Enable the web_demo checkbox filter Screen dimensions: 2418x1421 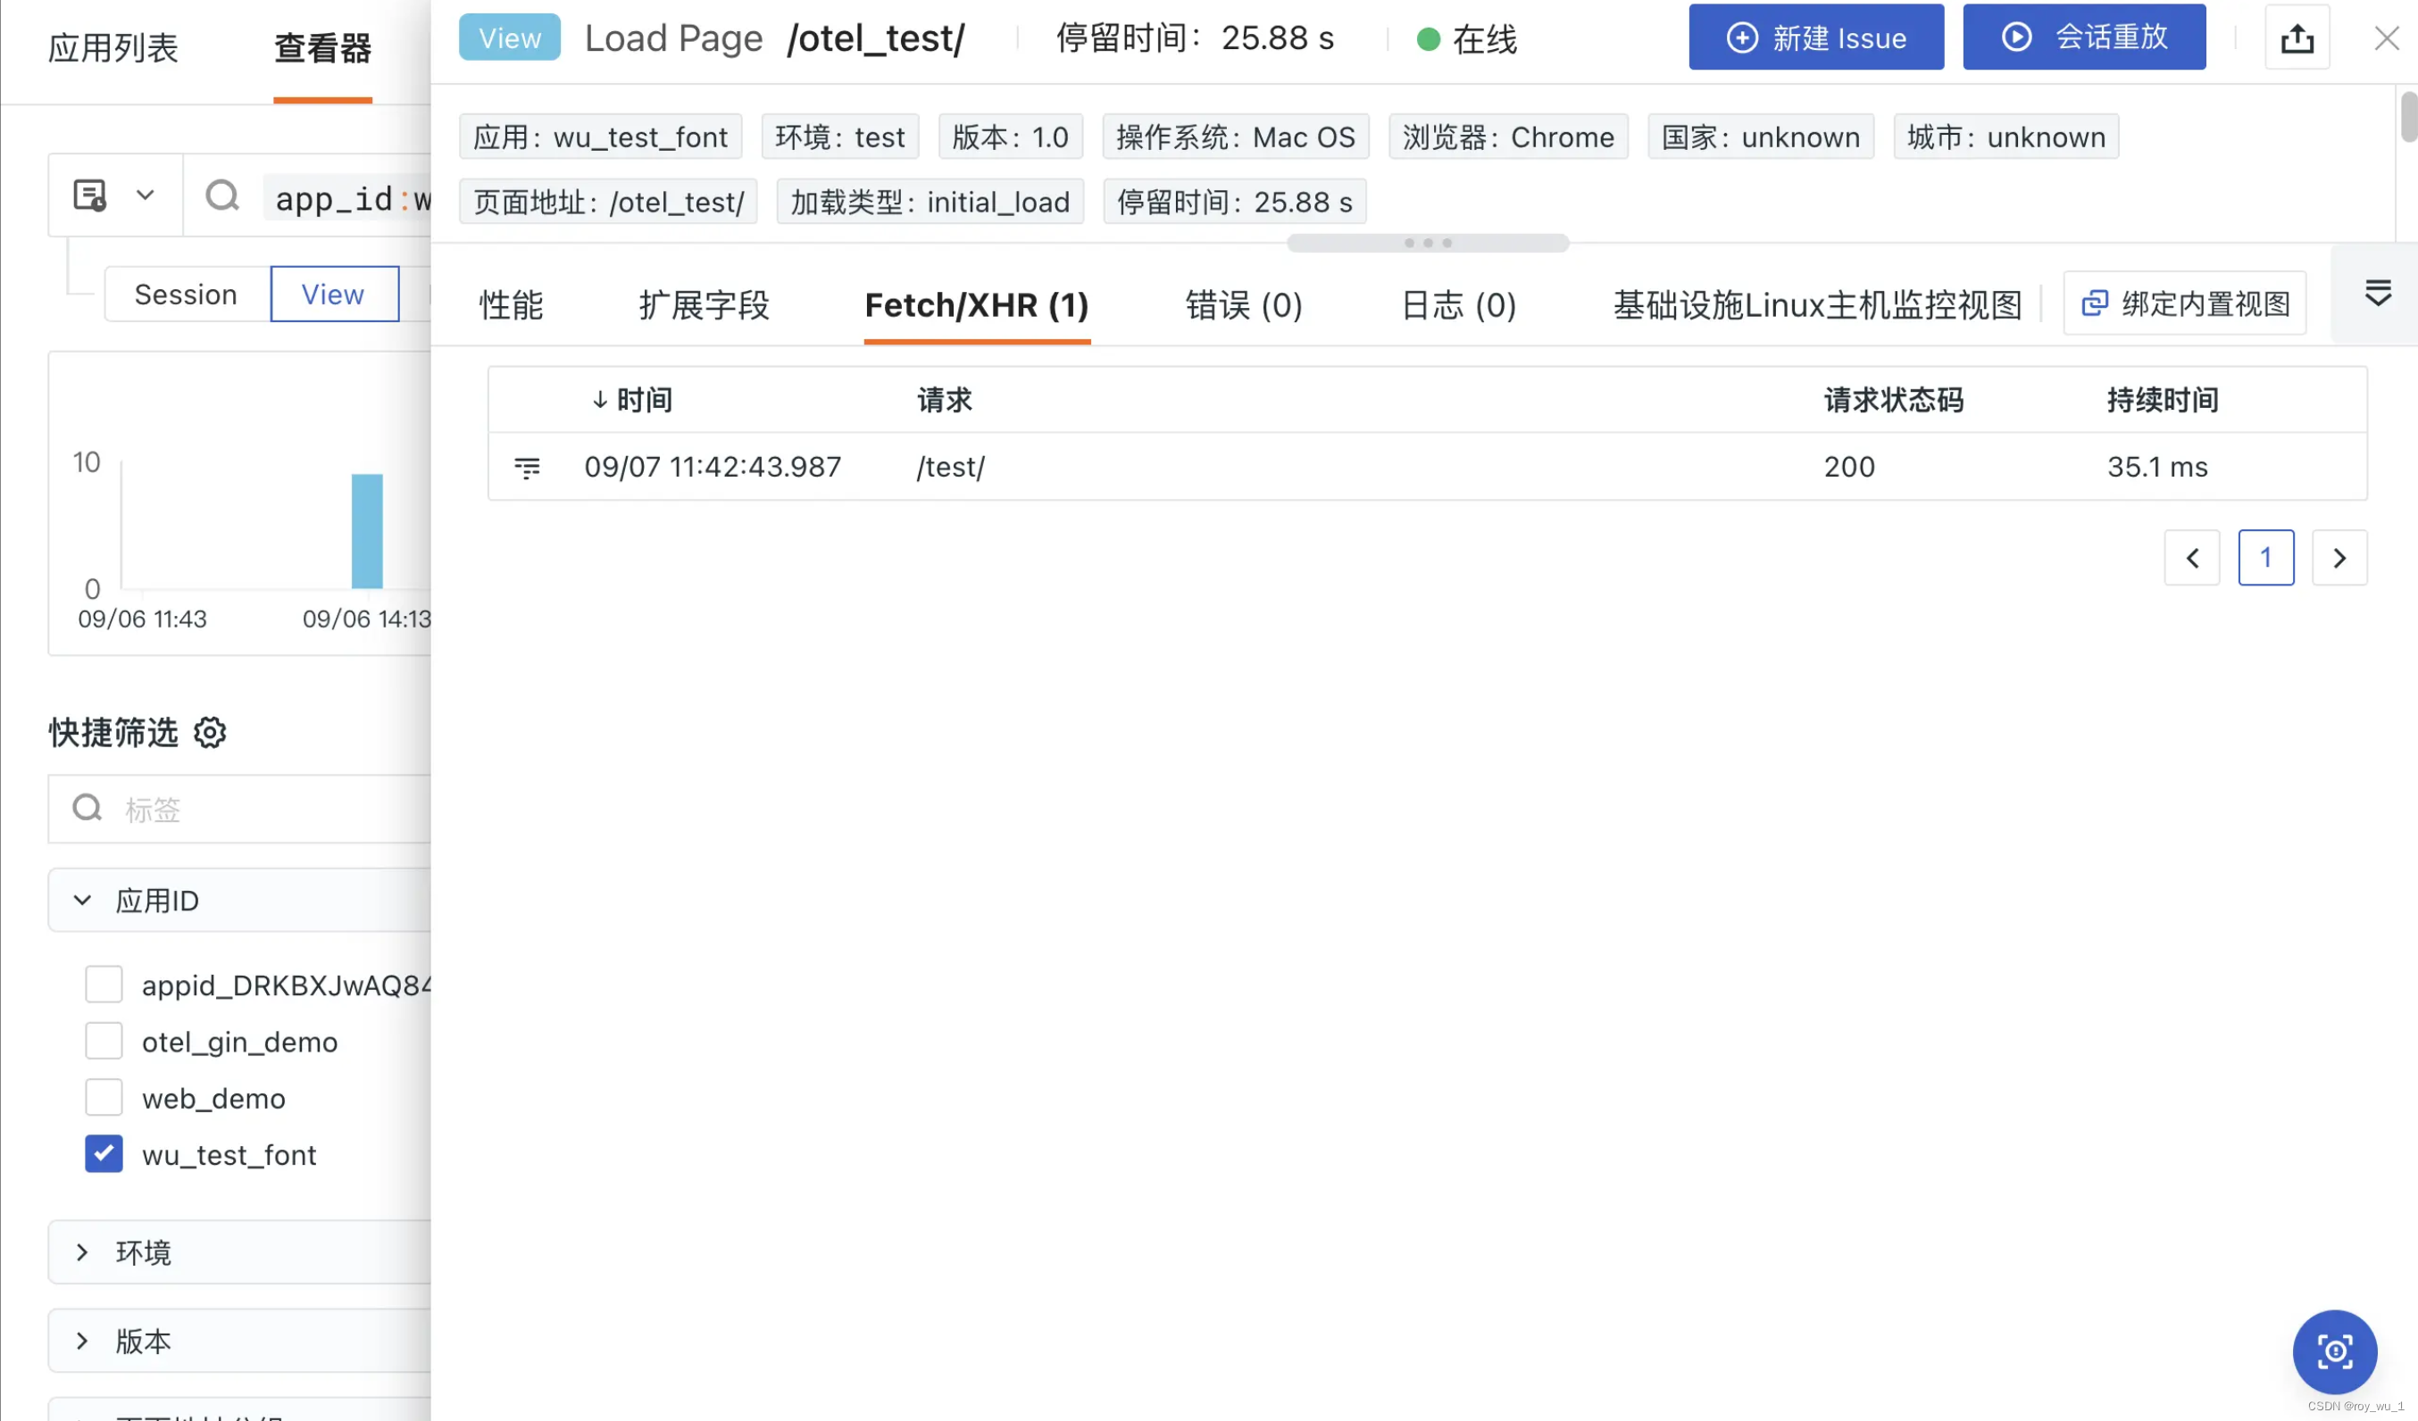[103, 1097]
